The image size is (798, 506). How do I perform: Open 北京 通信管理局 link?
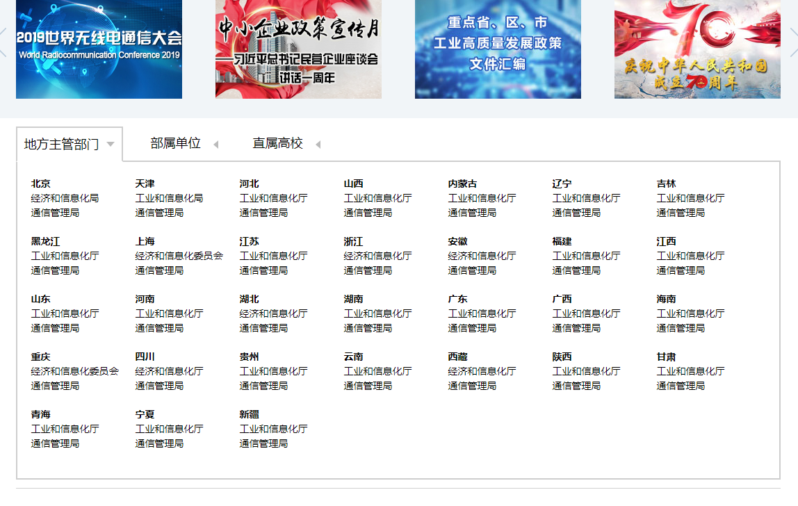(x=55, y=213)
